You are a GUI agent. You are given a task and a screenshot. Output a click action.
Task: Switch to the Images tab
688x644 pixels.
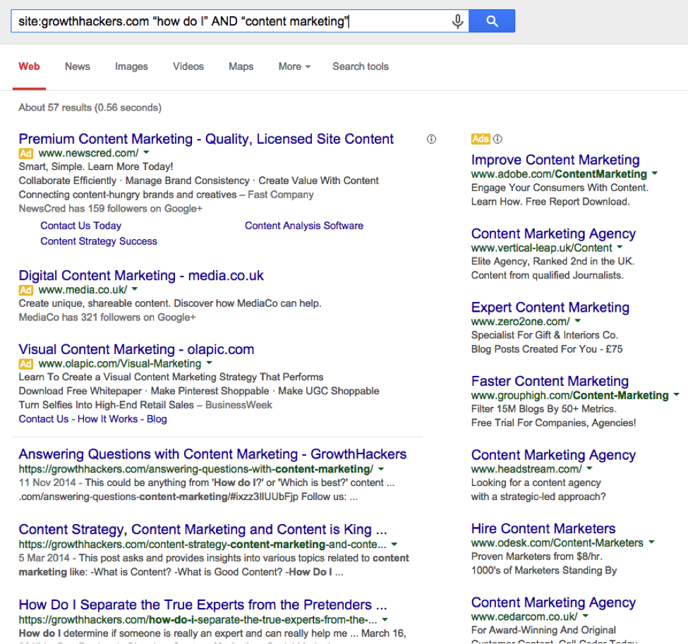coord(131,67)
